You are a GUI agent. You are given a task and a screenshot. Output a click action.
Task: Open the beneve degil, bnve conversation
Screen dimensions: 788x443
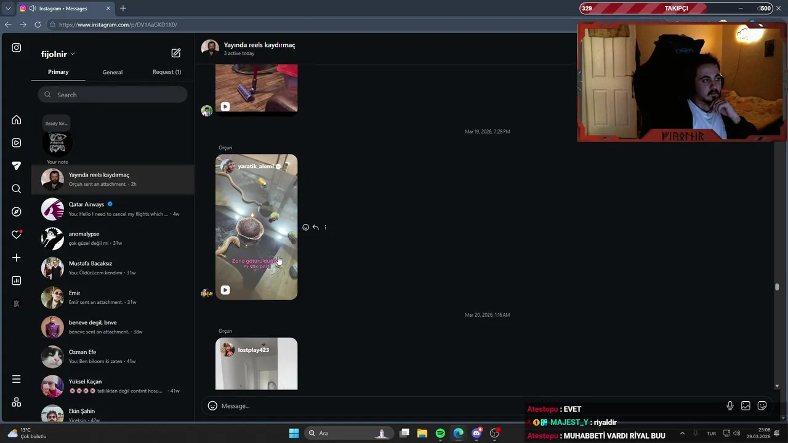[x=113, y=327]
